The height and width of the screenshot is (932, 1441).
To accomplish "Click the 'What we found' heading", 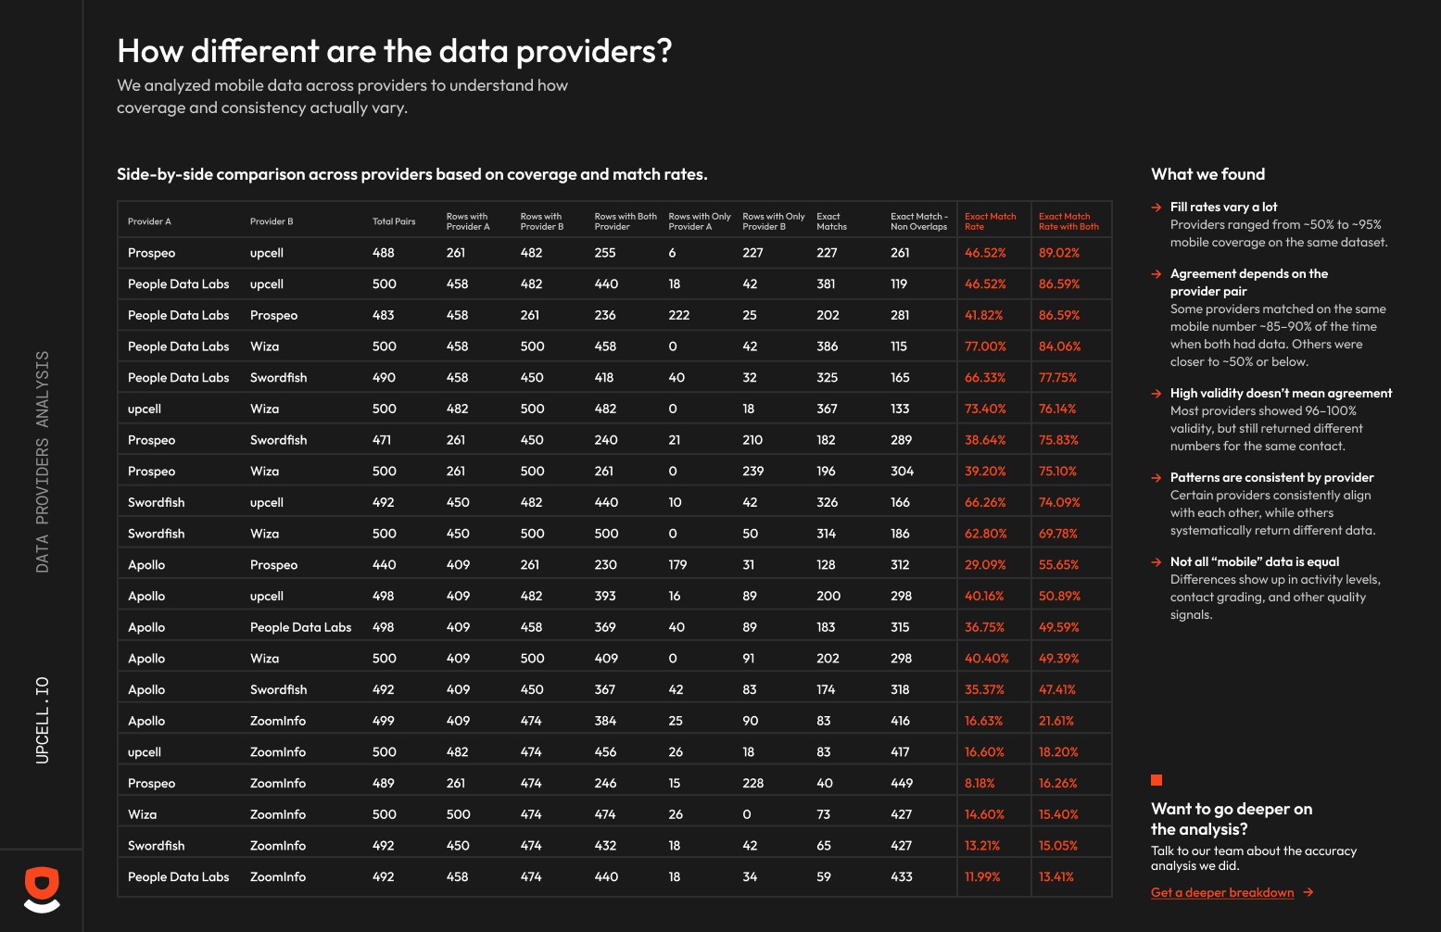I will pos(1207,174).
